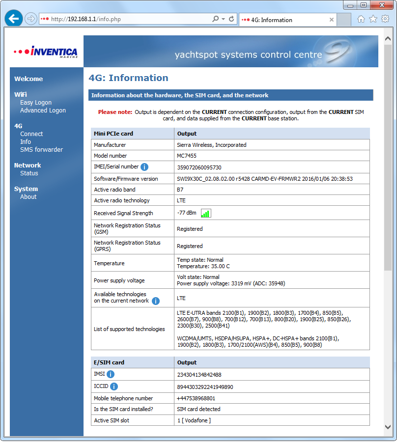Click info icon next to ICCID
The height and width of the screenshot is (442, 397).
pos(114,387)
